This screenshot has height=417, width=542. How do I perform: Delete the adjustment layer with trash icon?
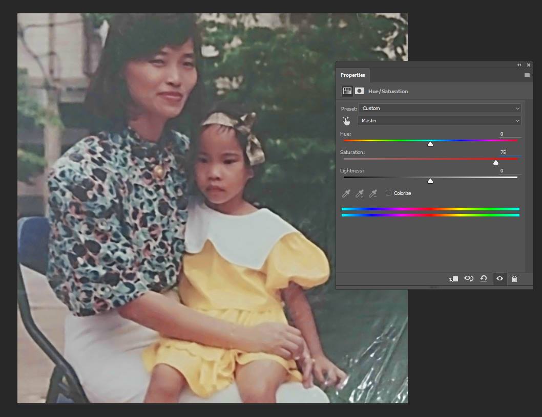(514, 279)
